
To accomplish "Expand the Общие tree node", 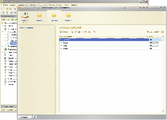I will click(x=2, y=26).
